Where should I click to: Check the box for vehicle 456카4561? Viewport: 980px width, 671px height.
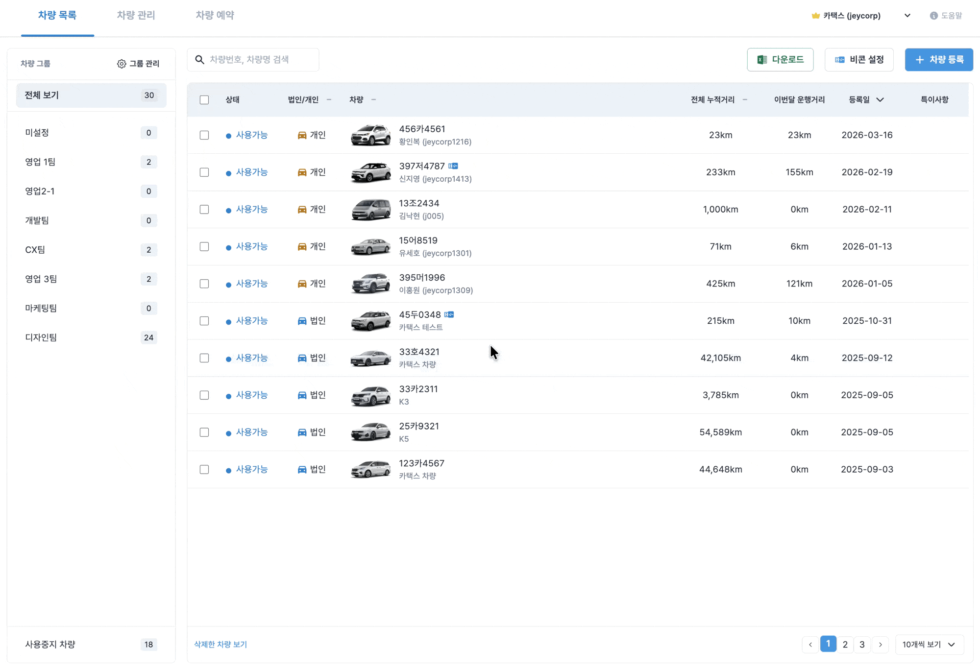coord(204,135)
